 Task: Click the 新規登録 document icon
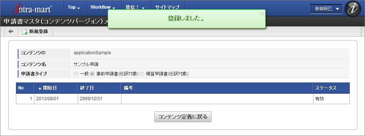click(x=25, y=31)
